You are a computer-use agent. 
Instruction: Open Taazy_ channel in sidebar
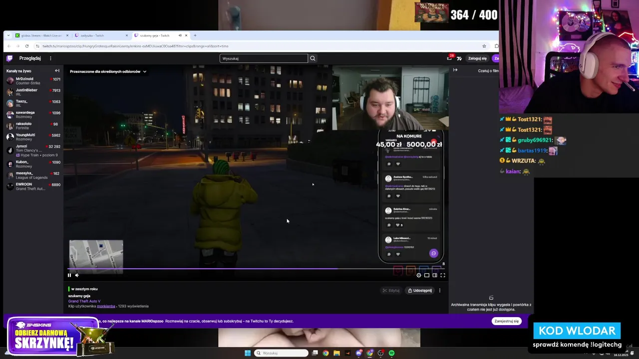[33, 103]
